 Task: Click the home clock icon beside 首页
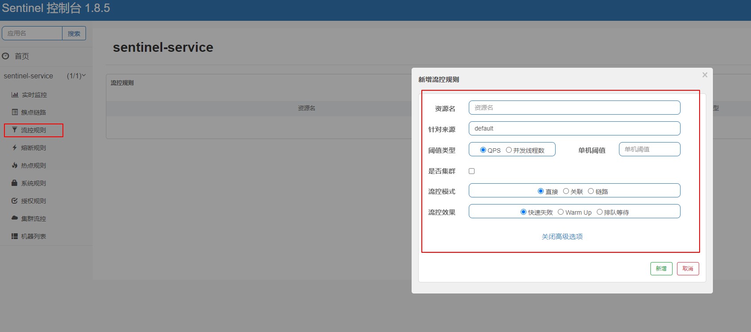(6, 56)
